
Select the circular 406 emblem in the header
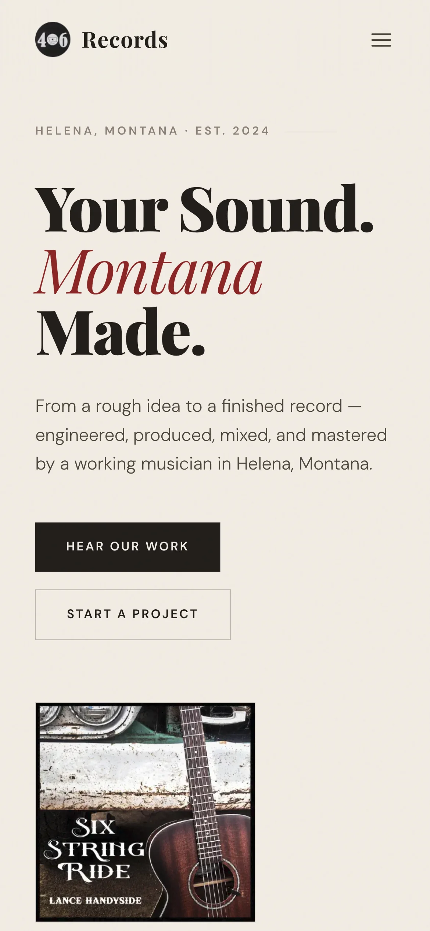tap(52, 39)
